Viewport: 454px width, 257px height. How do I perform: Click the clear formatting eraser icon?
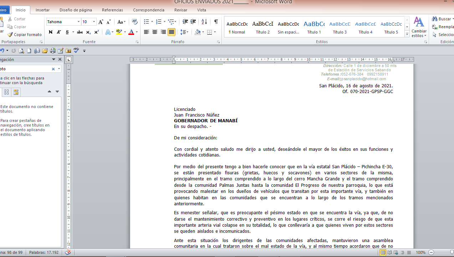coord(134,22)
